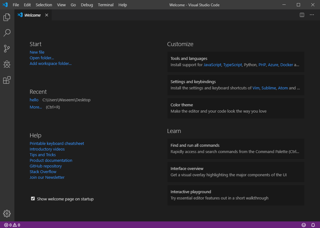This screenshot has width=320, height=228.
Task: Open Tips and Tricks link
Action: click(43, 155)
